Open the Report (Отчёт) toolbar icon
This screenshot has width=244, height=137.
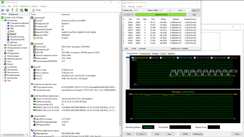point(34,10)
